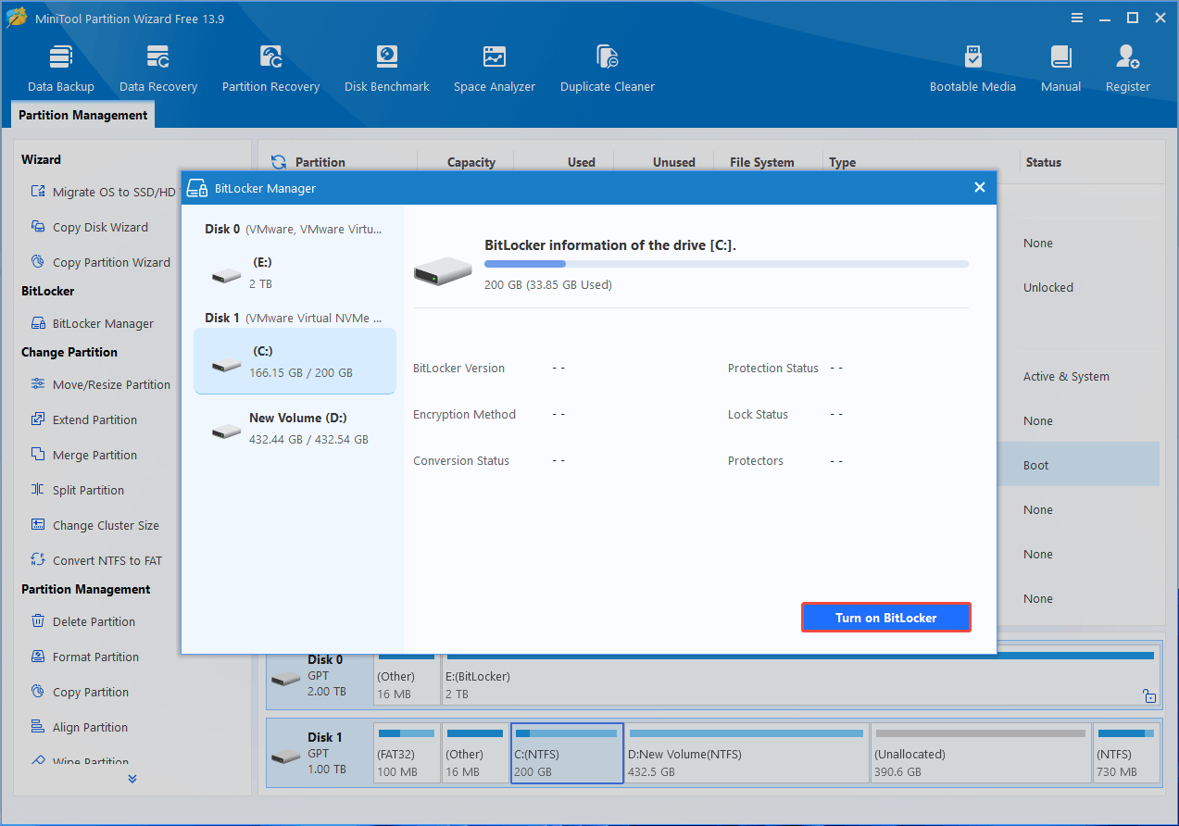Screen dimensions: 1179x826
Task: Select Disk 1 (Other) 16 MB block
Action: point(475,753)
